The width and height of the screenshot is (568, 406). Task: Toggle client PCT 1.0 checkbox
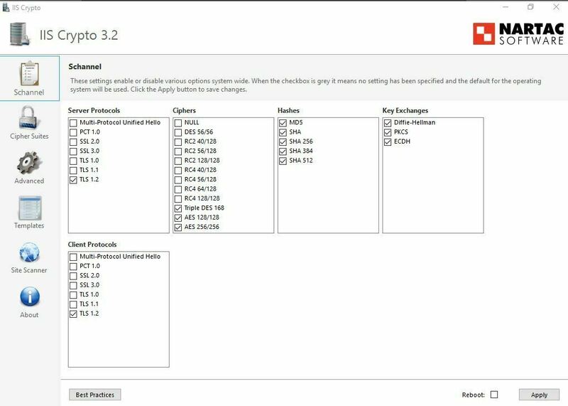point(73,266)
